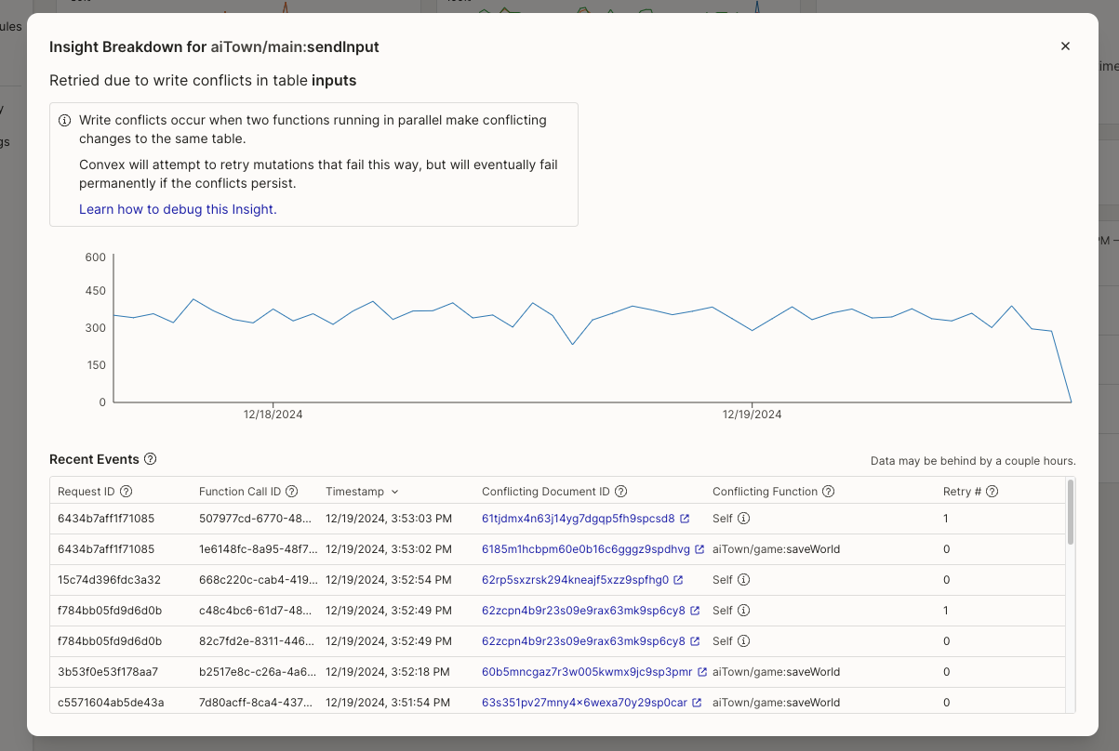1119x751 pixels.
Task: Click the Self info icon in the c48c4bc6 row
Action: click(744, 611)
